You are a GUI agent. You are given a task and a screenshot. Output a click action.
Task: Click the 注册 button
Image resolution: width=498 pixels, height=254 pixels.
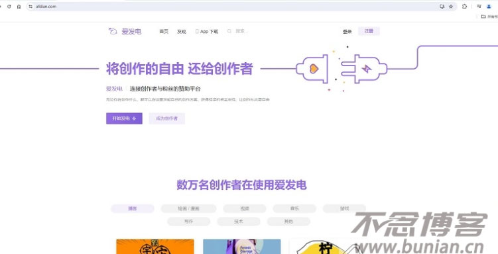(369, 31)
